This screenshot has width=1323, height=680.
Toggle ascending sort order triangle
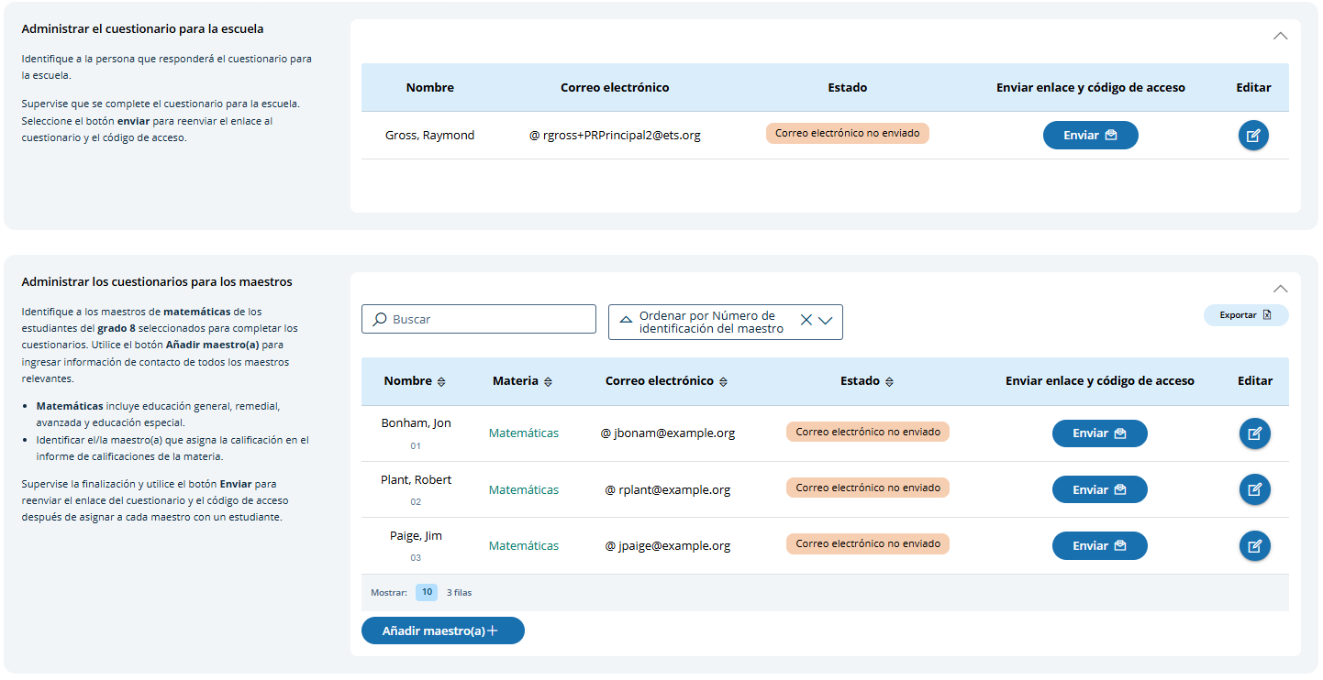coord(626,321)
